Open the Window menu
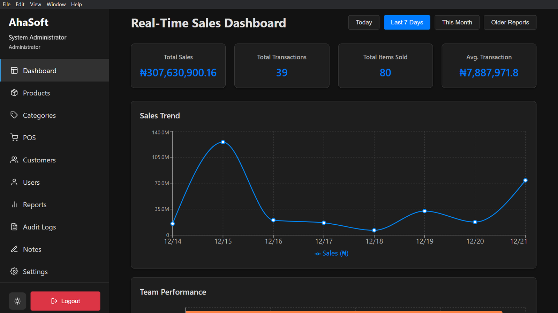Image resolution: width=558 pixels, height=313 pixels. pos(56,4)
